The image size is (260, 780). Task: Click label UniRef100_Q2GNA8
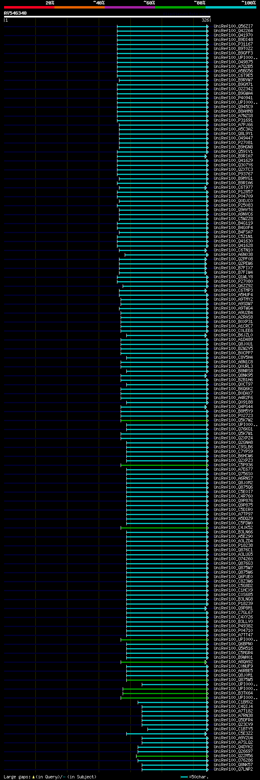click(233, 442)
